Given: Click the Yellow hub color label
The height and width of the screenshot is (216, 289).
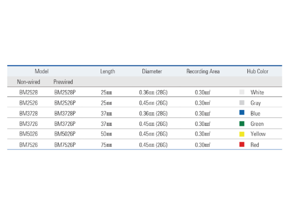Looking at the screenshot, I should pyautogui.click(x=258, y=134).
